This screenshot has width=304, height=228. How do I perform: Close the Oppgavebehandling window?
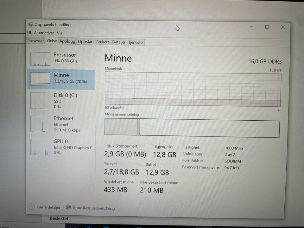(x=283, y=27)
